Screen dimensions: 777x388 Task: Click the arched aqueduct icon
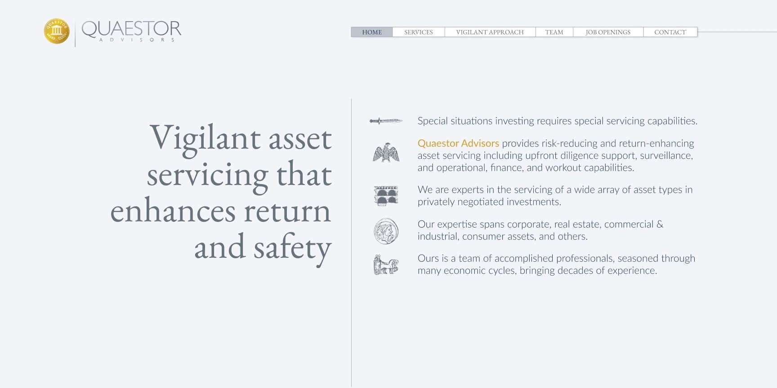click(x=386, y=196)
